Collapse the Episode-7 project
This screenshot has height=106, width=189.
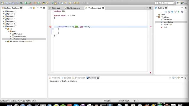coord(4,26)
